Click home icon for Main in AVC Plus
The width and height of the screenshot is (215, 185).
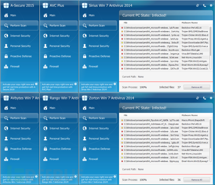pyautogui.click(x=45, y=16)
